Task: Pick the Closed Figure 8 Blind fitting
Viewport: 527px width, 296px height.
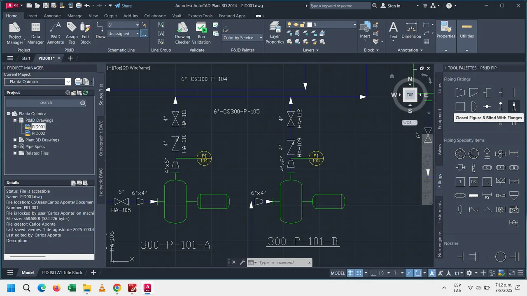Action: click(x=514, y=106)
